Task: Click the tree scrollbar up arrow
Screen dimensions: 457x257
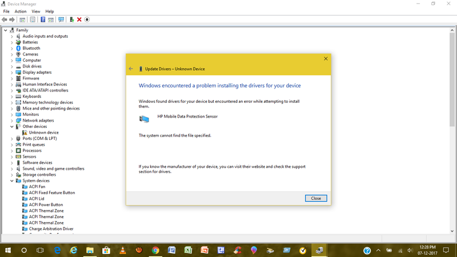Action: (452, 30)
